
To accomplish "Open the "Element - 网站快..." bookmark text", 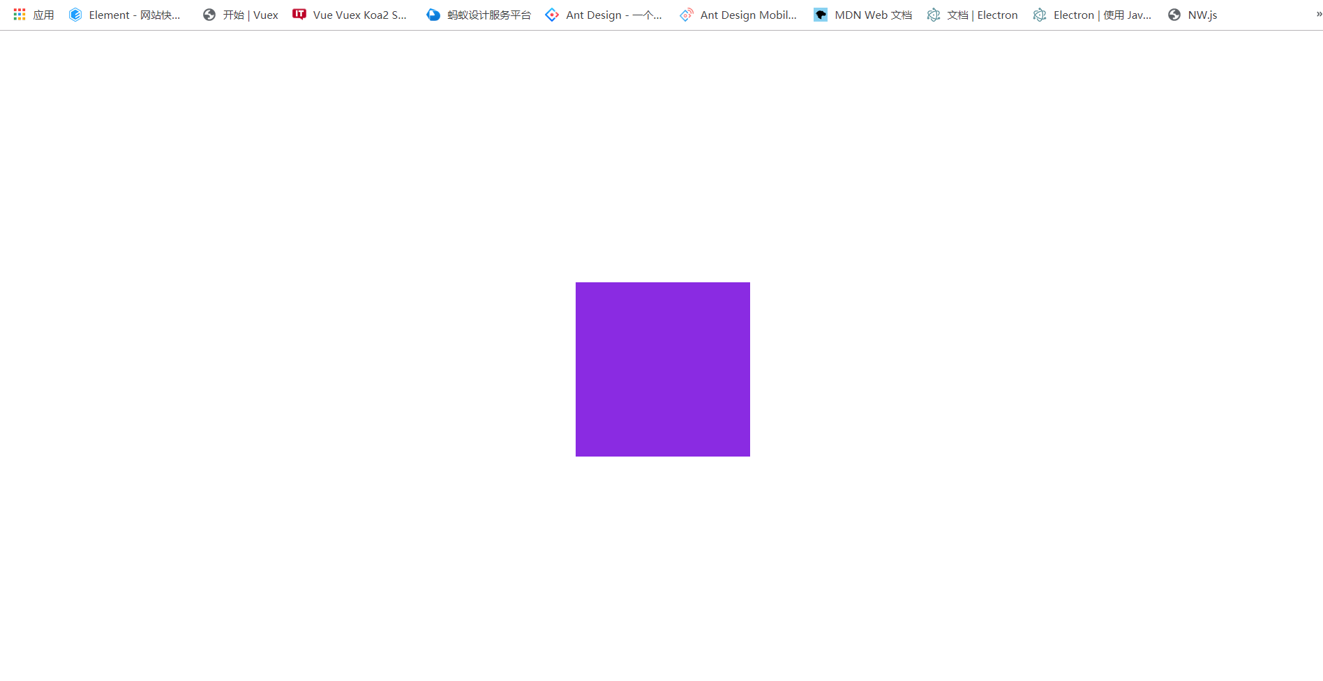I will point(135,15).
